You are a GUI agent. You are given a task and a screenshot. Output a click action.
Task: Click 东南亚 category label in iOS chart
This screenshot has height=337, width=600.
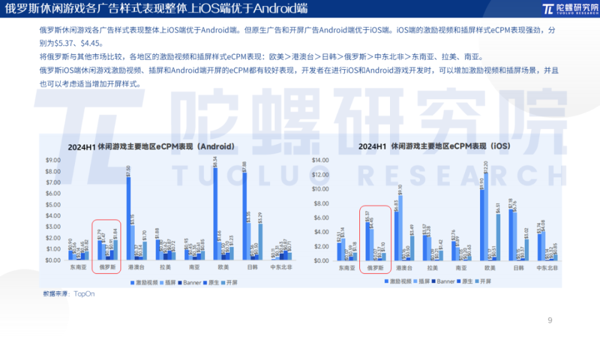[x=347, y=268]
